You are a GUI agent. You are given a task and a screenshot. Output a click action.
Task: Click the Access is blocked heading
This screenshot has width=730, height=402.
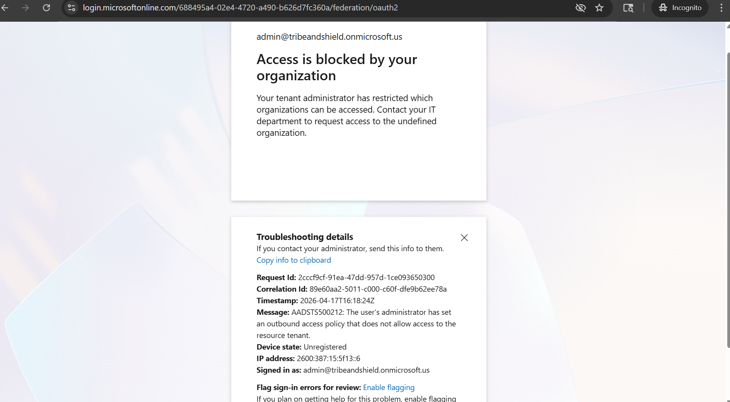pos(337,68)
